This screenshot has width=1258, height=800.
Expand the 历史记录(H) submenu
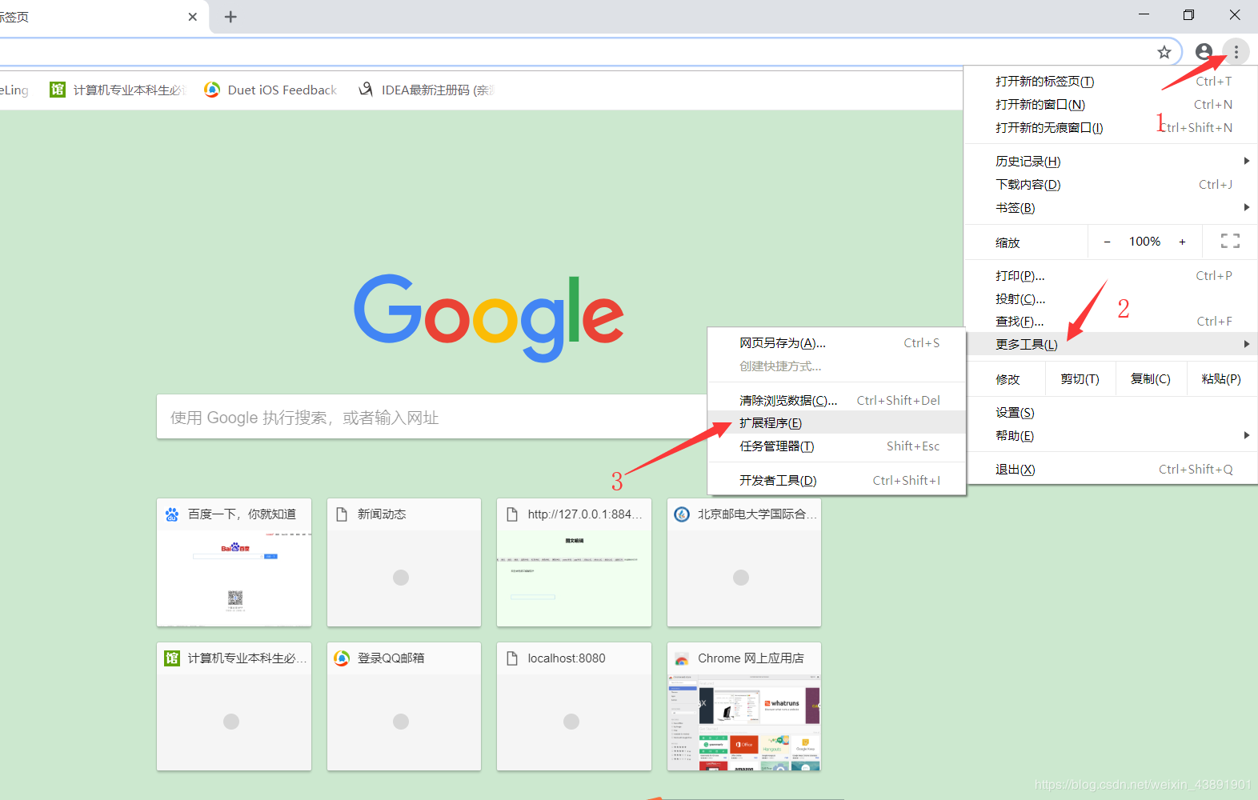click(1111, 162)
